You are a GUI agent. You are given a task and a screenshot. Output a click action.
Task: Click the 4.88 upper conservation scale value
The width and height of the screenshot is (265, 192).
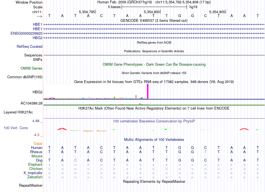pyautogui.click(x=36, y=121)
